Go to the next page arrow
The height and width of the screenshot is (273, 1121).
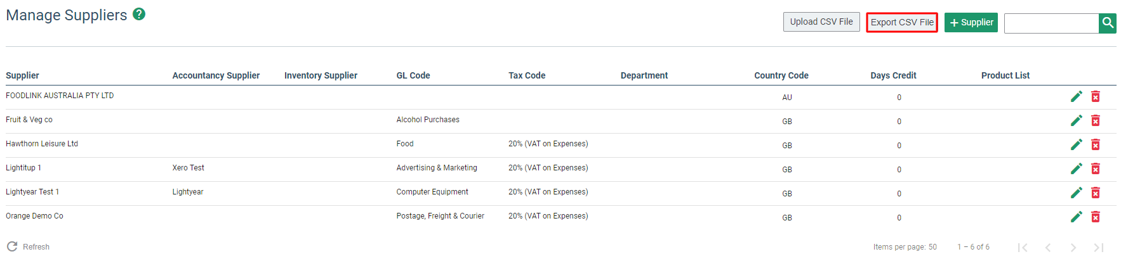pyautogui.click(x=1073, y=248)
